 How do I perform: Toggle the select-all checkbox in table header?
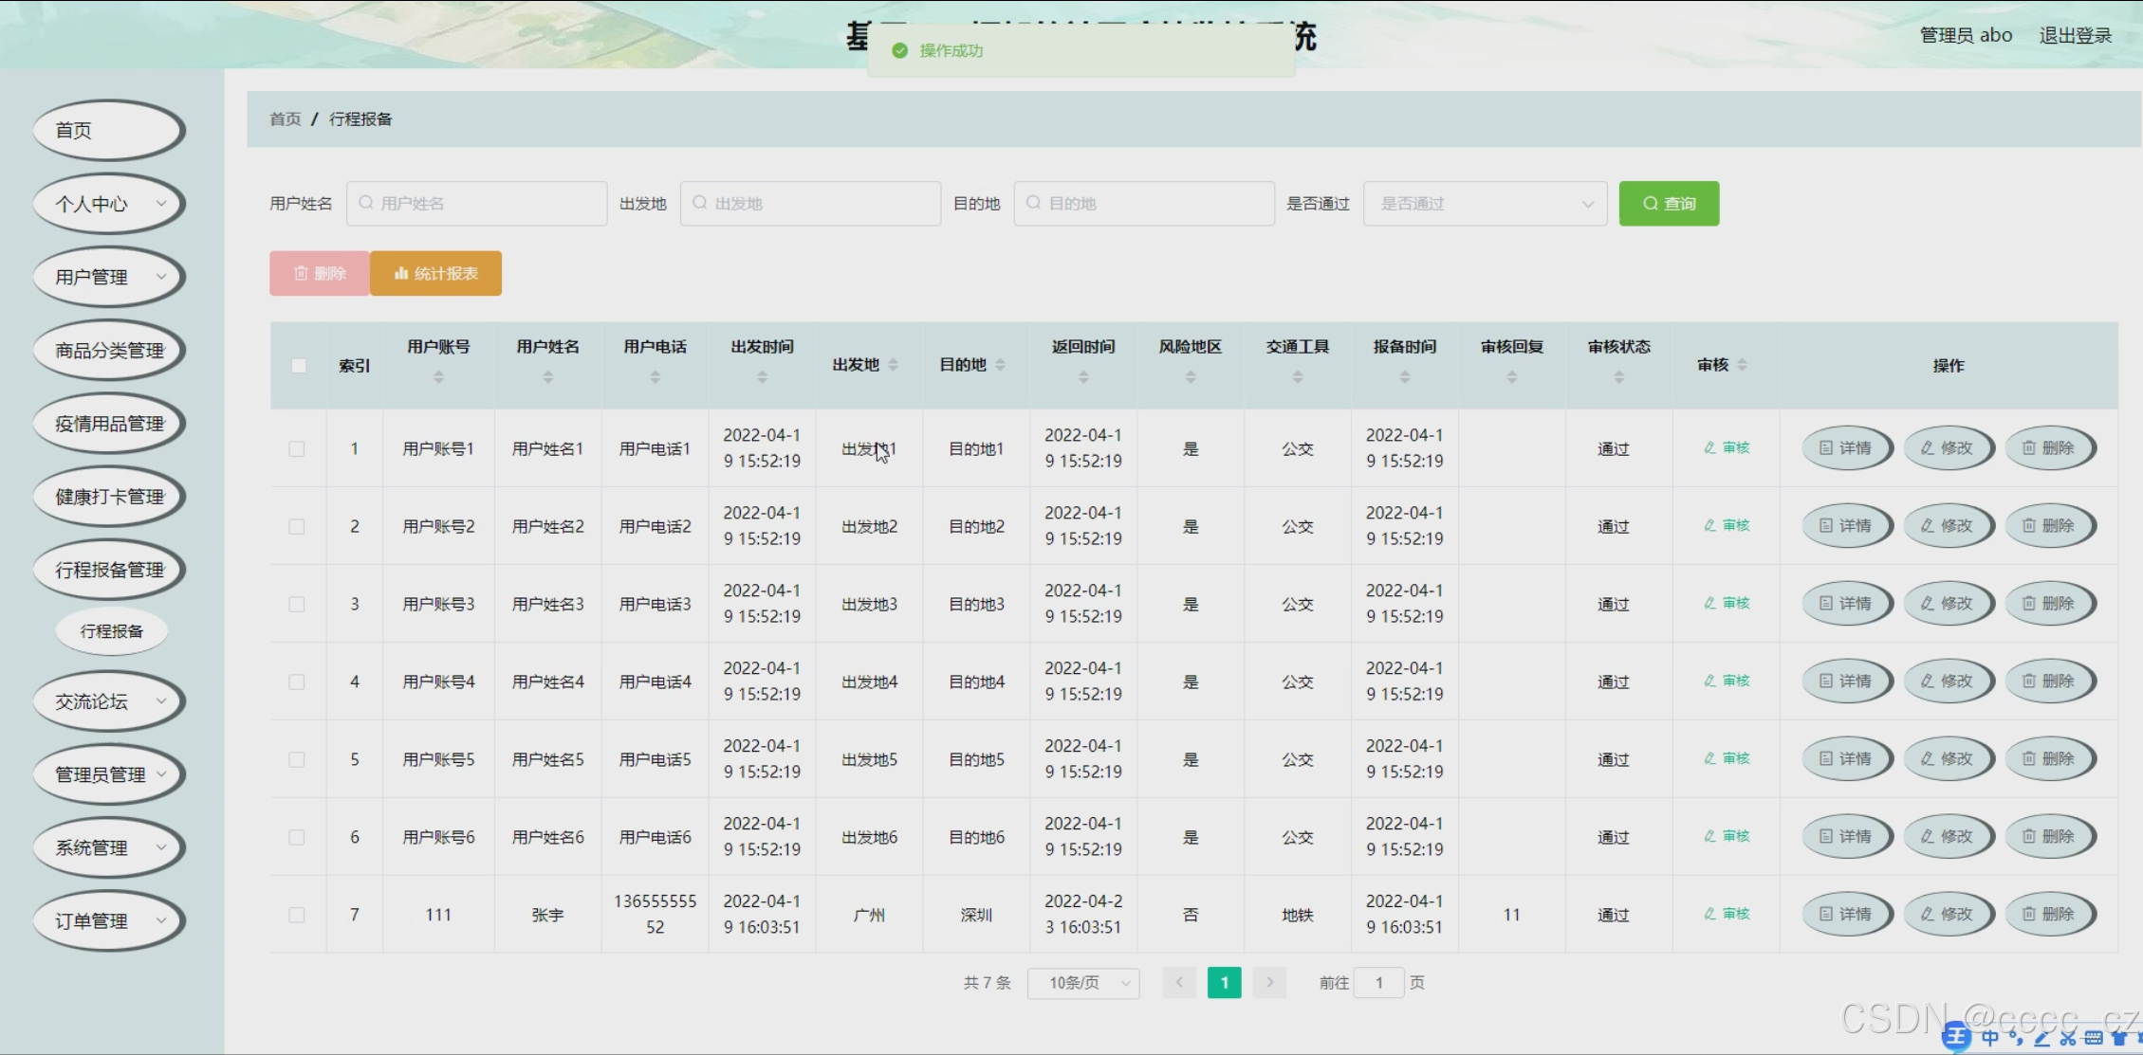299,366
